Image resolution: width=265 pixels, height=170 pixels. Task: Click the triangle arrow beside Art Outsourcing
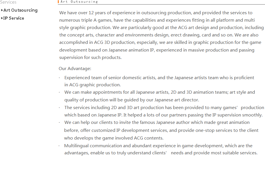coord(2,10)
